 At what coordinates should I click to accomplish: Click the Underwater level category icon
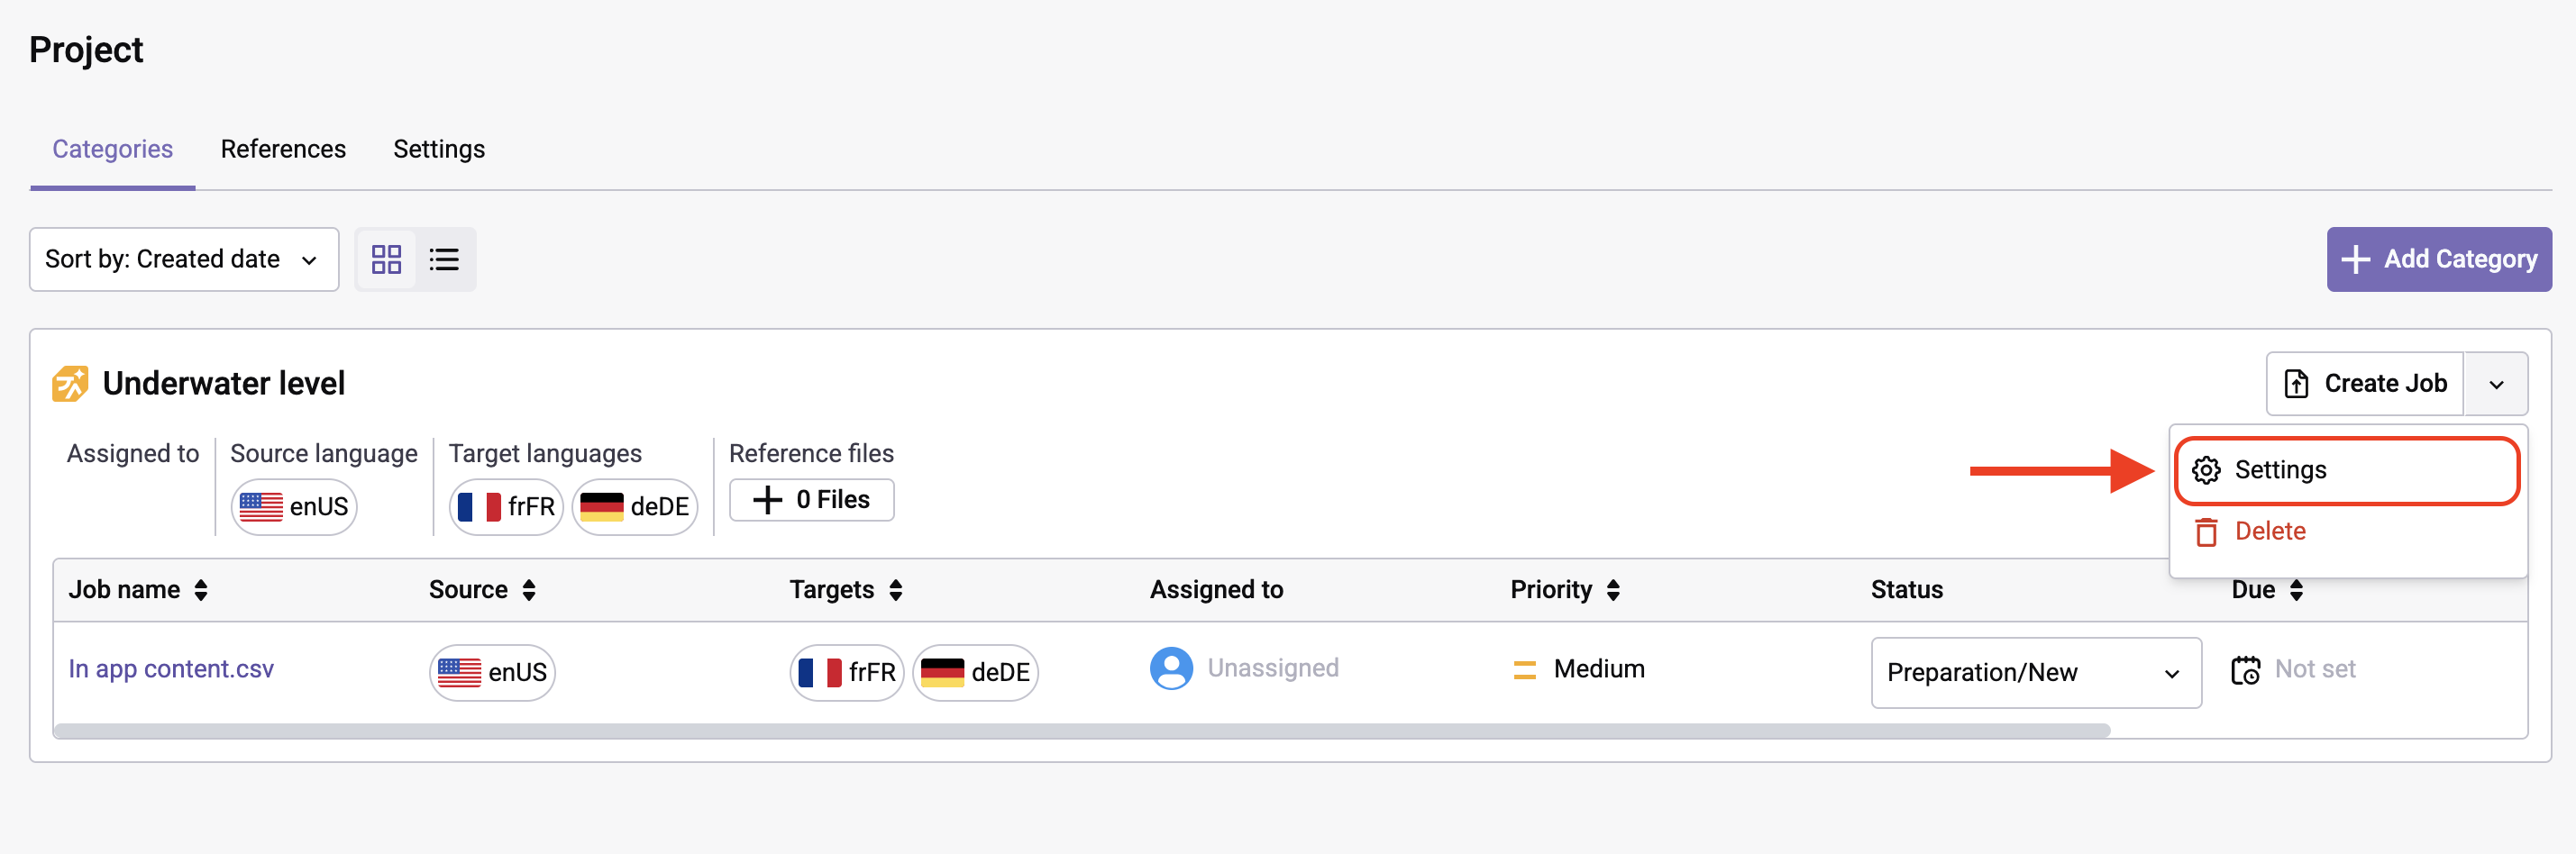(70, 384)
